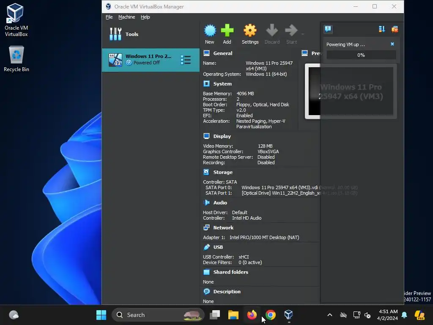Expand the system tray hidden icons chevron
The height and width of the screenshot is (325, 433).
point(330,315)
